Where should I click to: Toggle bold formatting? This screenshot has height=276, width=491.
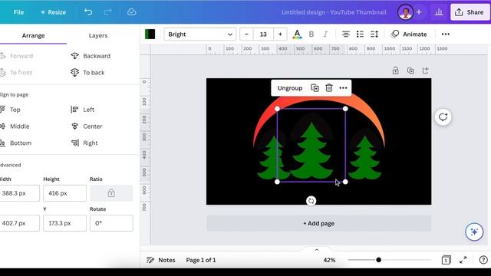click(311, 34)
